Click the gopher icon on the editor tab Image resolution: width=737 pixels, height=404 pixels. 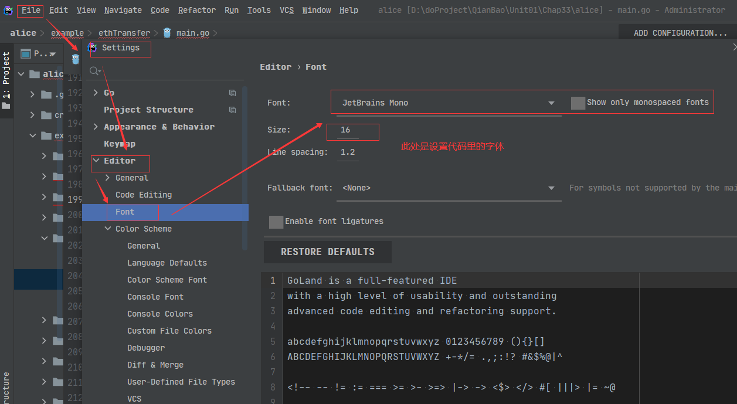(x=76, y=59)
